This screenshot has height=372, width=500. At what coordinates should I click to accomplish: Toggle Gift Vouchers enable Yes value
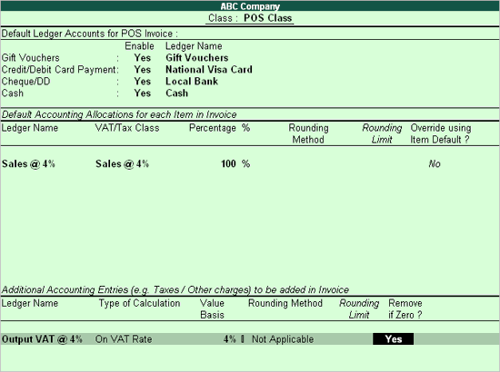point(142,57)
